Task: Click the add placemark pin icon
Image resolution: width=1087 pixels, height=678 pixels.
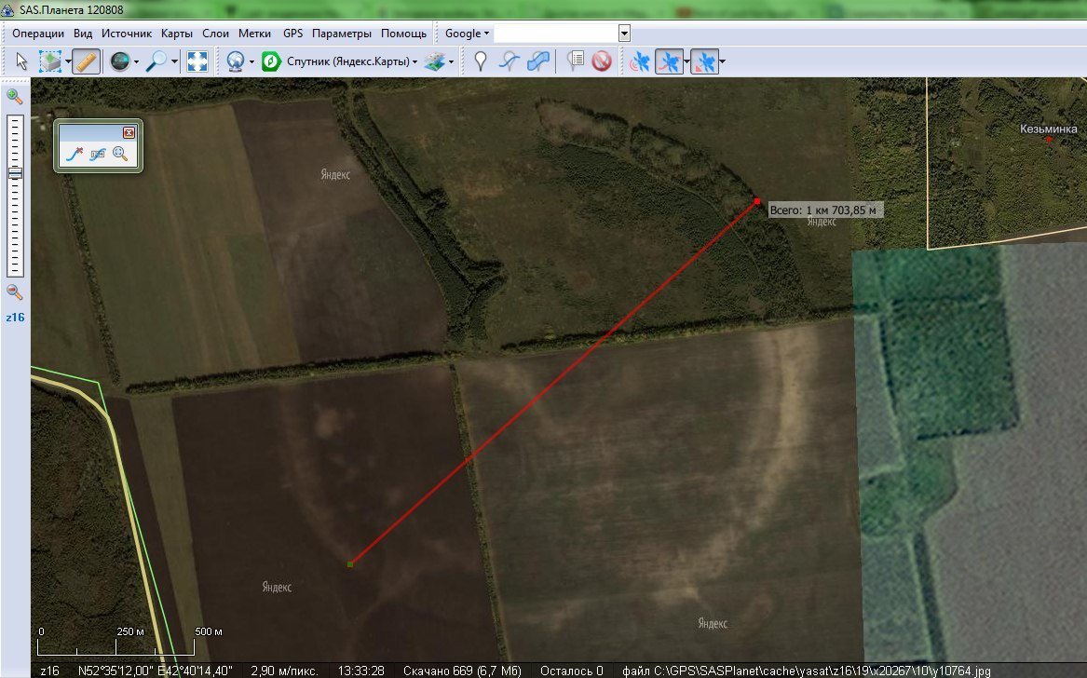Action: (x=480, y=61)
